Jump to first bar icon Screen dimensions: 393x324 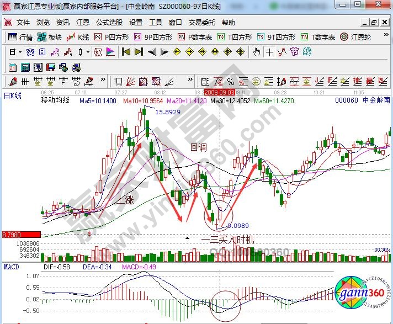pyautogui.click(x=126, y=52)
